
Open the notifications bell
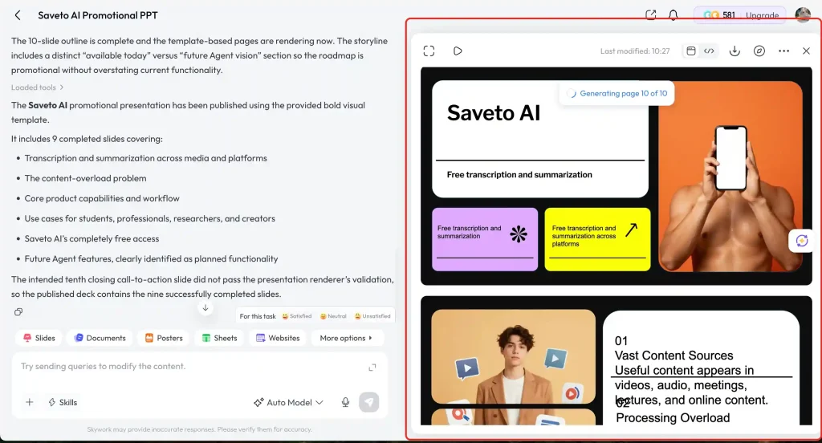(673, 15)
